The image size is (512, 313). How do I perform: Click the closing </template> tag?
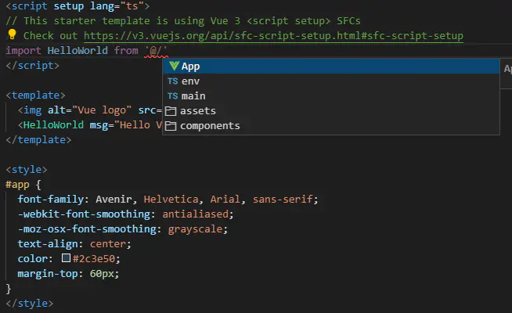pyautogui.click(x=38, y=140)
